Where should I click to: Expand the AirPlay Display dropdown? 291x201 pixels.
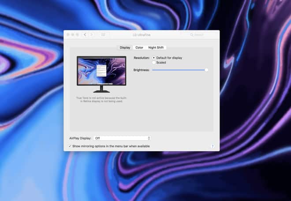(x=122, y=138)
